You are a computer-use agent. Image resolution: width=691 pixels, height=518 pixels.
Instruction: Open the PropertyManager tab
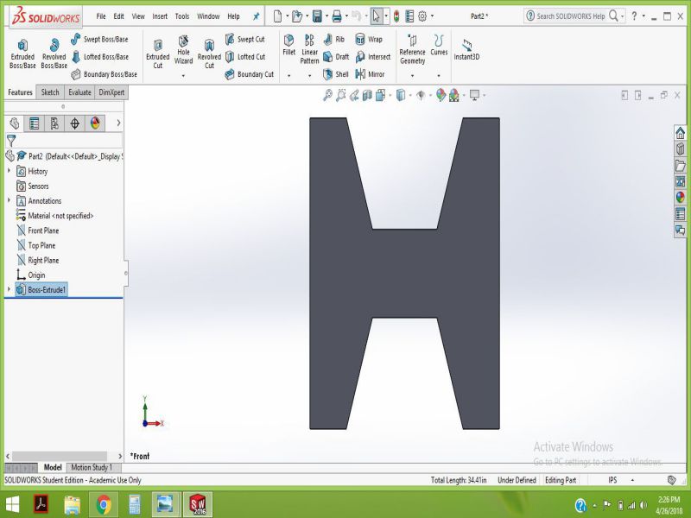pos(34,123)
